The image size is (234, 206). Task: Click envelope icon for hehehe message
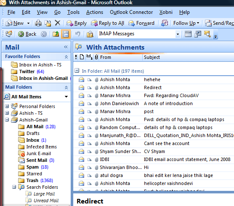point(81,79)
